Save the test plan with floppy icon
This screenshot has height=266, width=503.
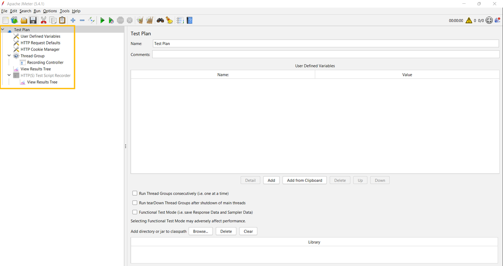(33, 20)
